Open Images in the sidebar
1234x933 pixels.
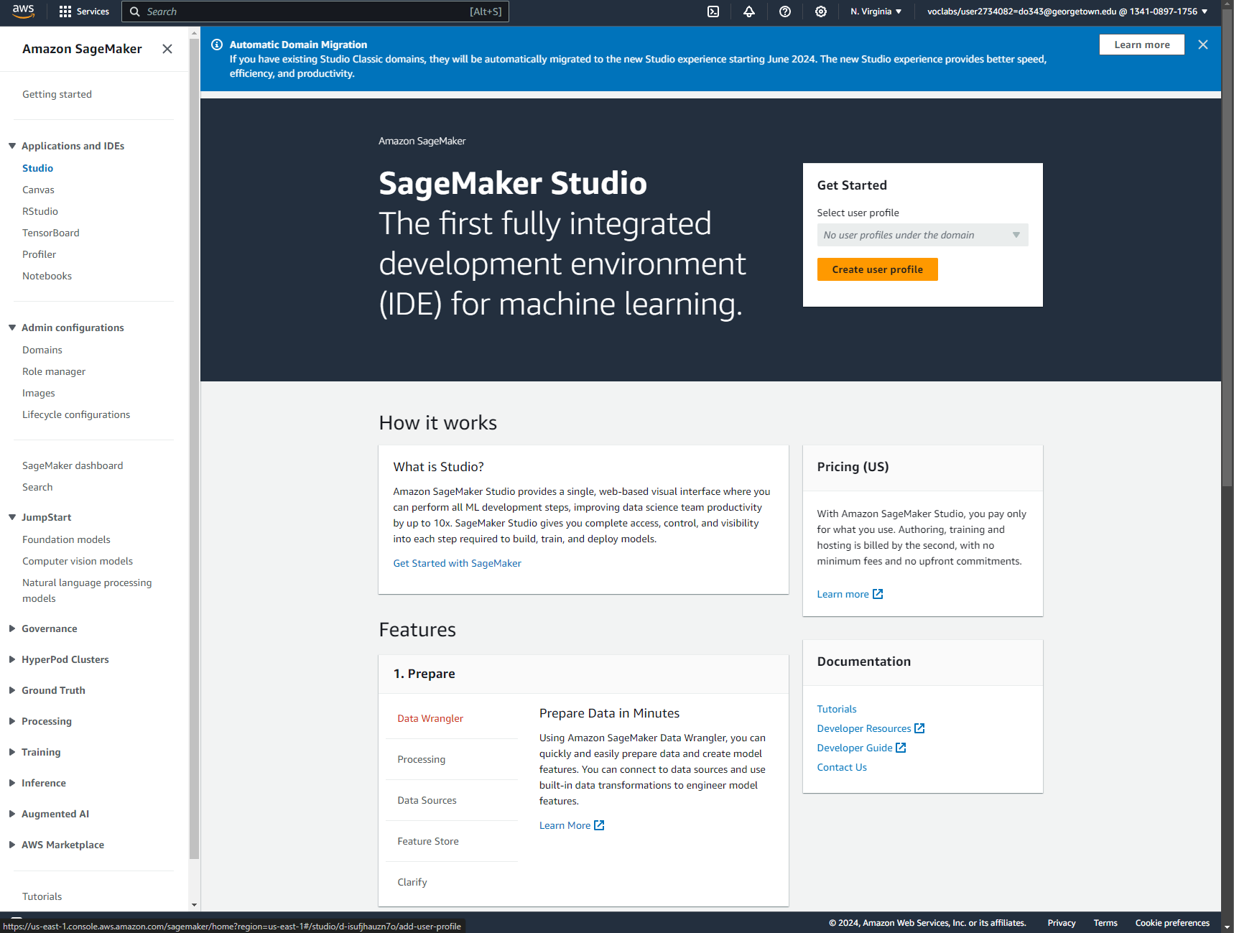[38, 393]
